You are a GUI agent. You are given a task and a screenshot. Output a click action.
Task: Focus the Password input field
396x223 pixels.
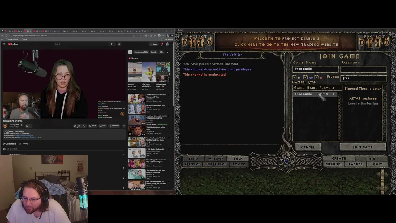tap(364, 69)
